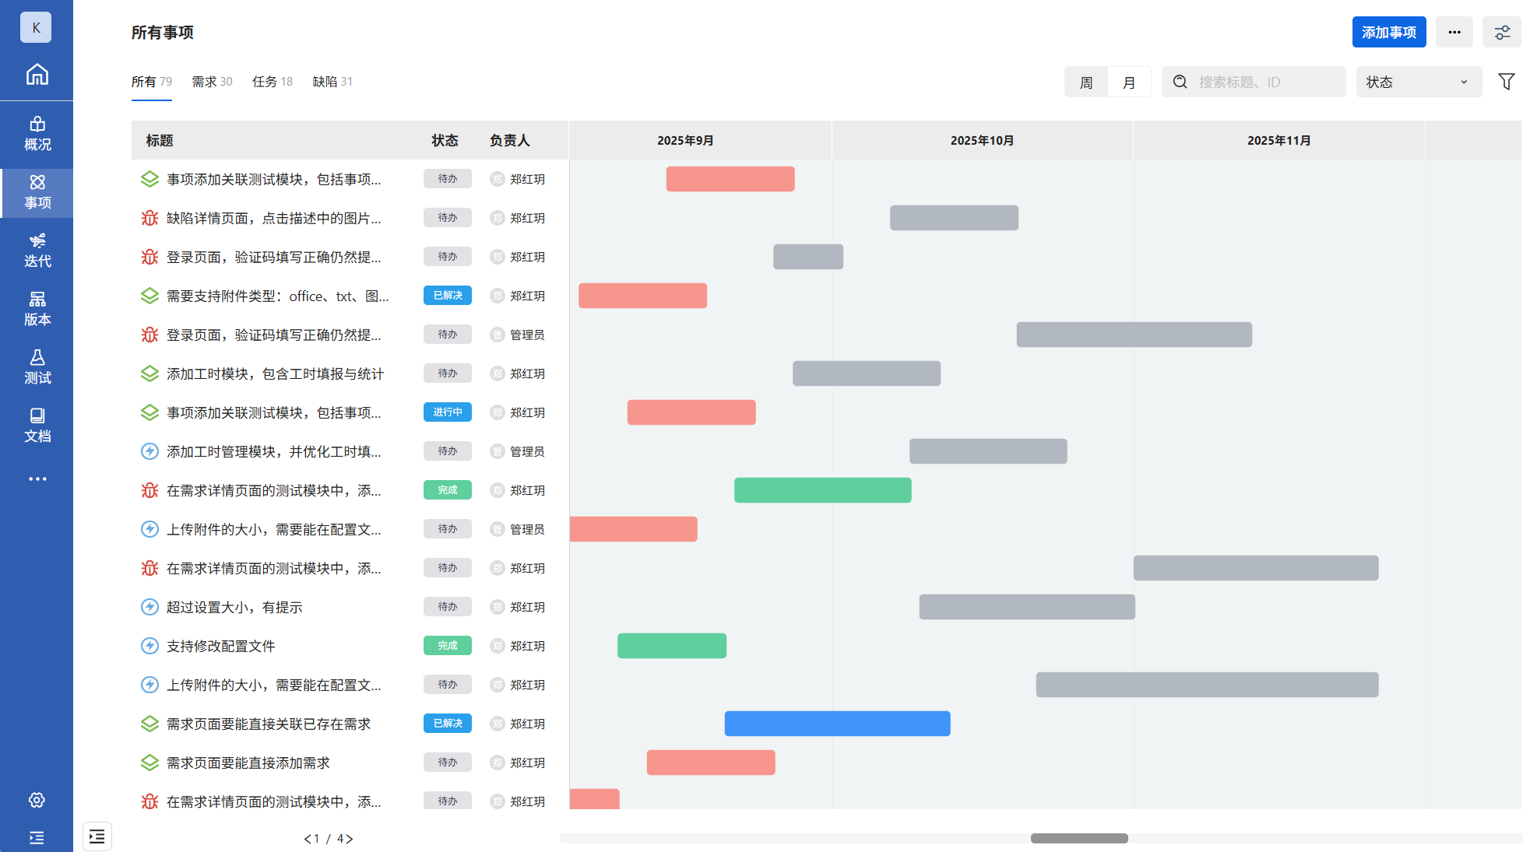This screenshot has width=1523, height=852.
Task: Open the view settings sliders icon
Action: [1502, 33]
